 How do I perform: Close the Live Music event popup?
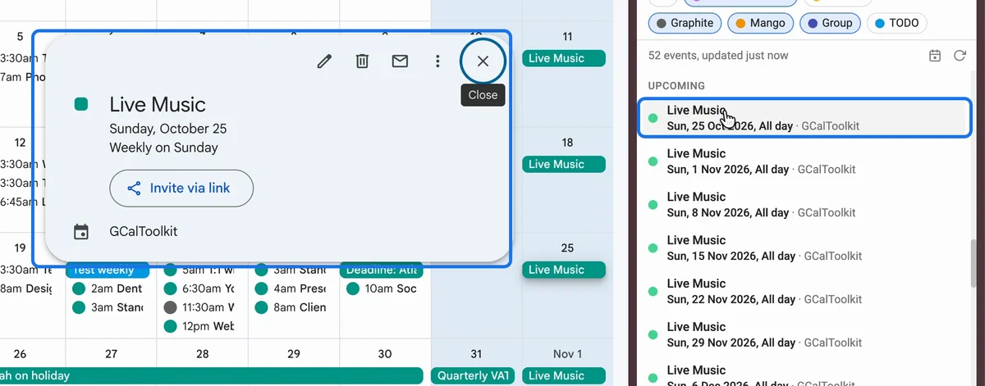[x=483, y=61]
